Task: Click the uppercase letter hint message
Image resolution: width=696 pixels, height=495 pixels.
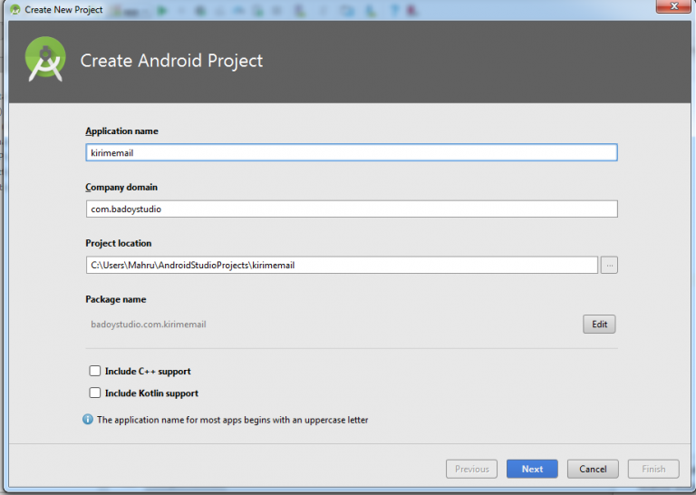Action: pos(232,420)
